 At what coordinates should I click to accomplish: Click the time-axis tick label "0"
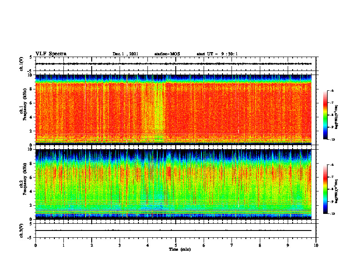(36, 245)
